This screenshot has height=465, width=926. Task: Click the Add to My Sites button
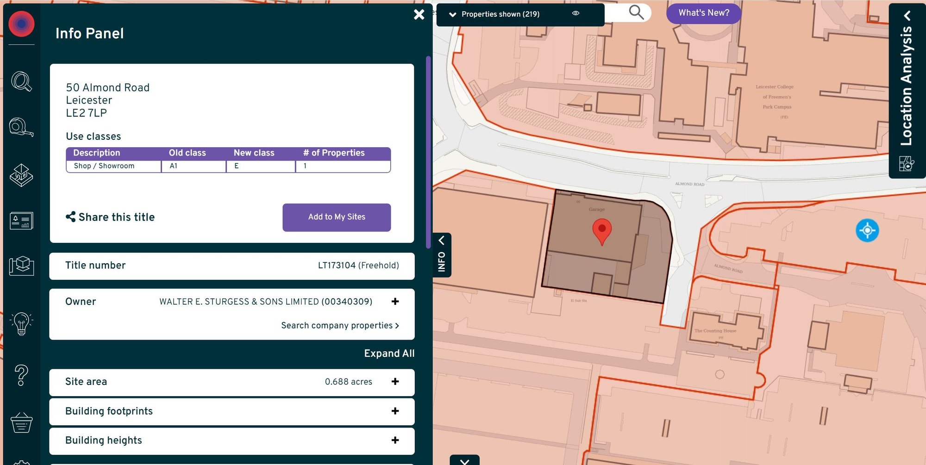point(337,217)
